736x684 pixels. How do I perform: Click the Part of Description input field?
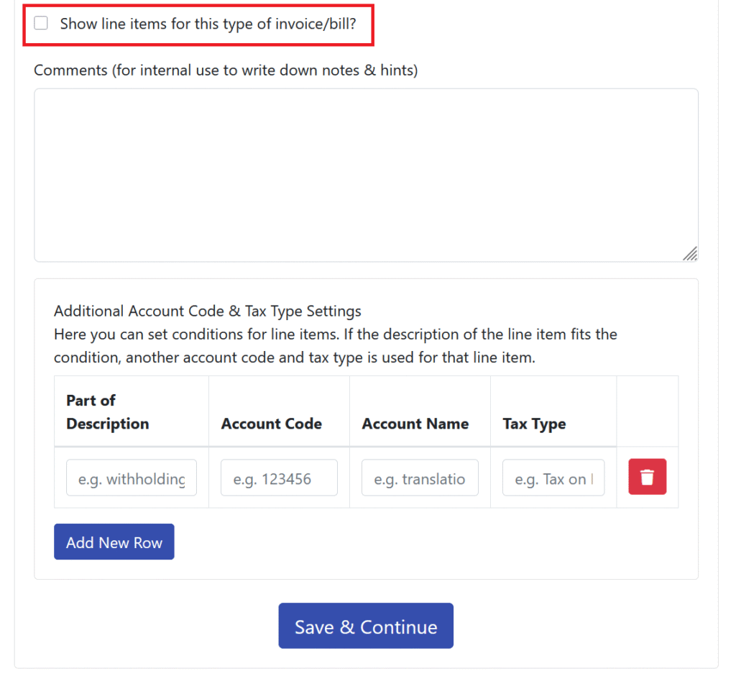(x=132, y=478)
